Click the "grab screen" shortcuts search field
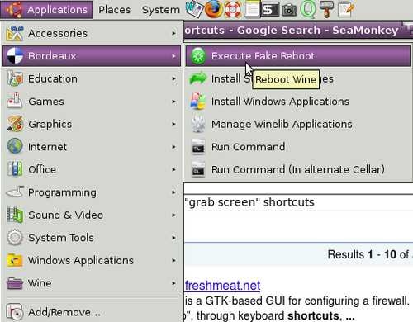The width and height of the screenshot is (413, 322). (299, 202)
